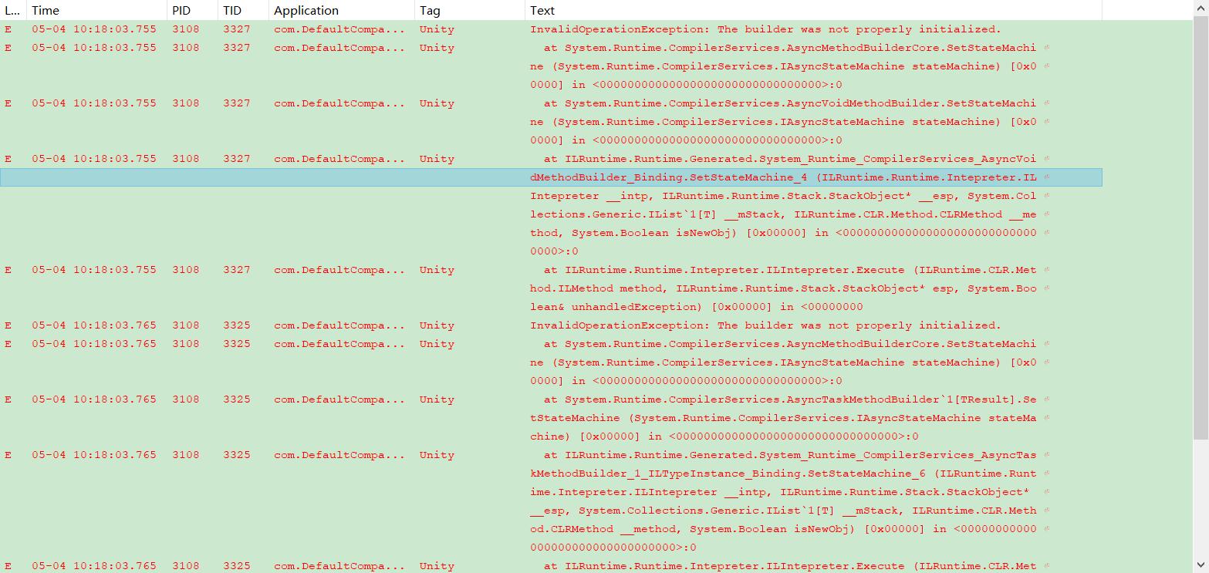Click the tiny icon ending the highlighted SetStateMachine_4 line
Viewport: 1209px width, 573px height.
[x=1048, y=177]
